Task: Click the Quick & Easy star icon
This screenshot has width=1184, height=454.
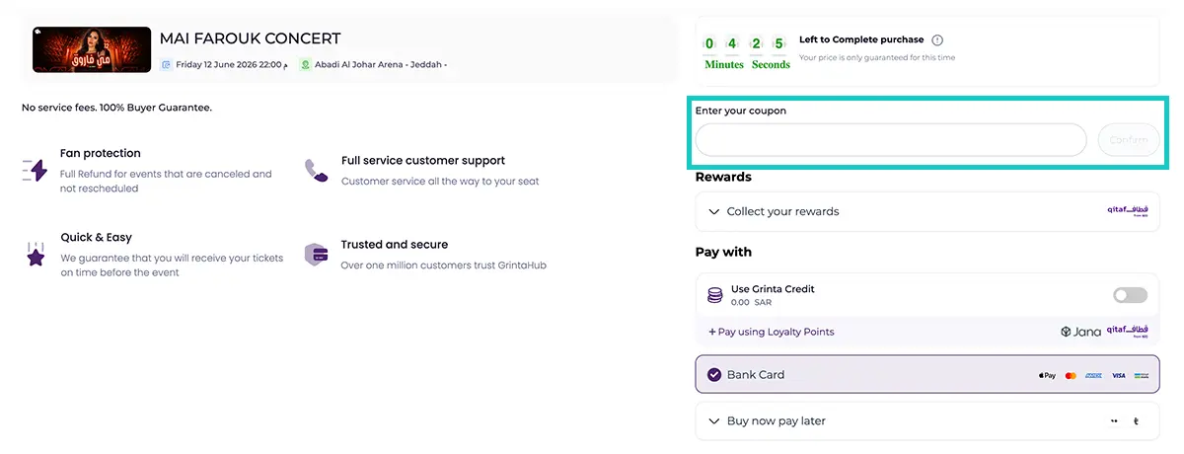Action: pyautogui.click(x=36, y=255)
